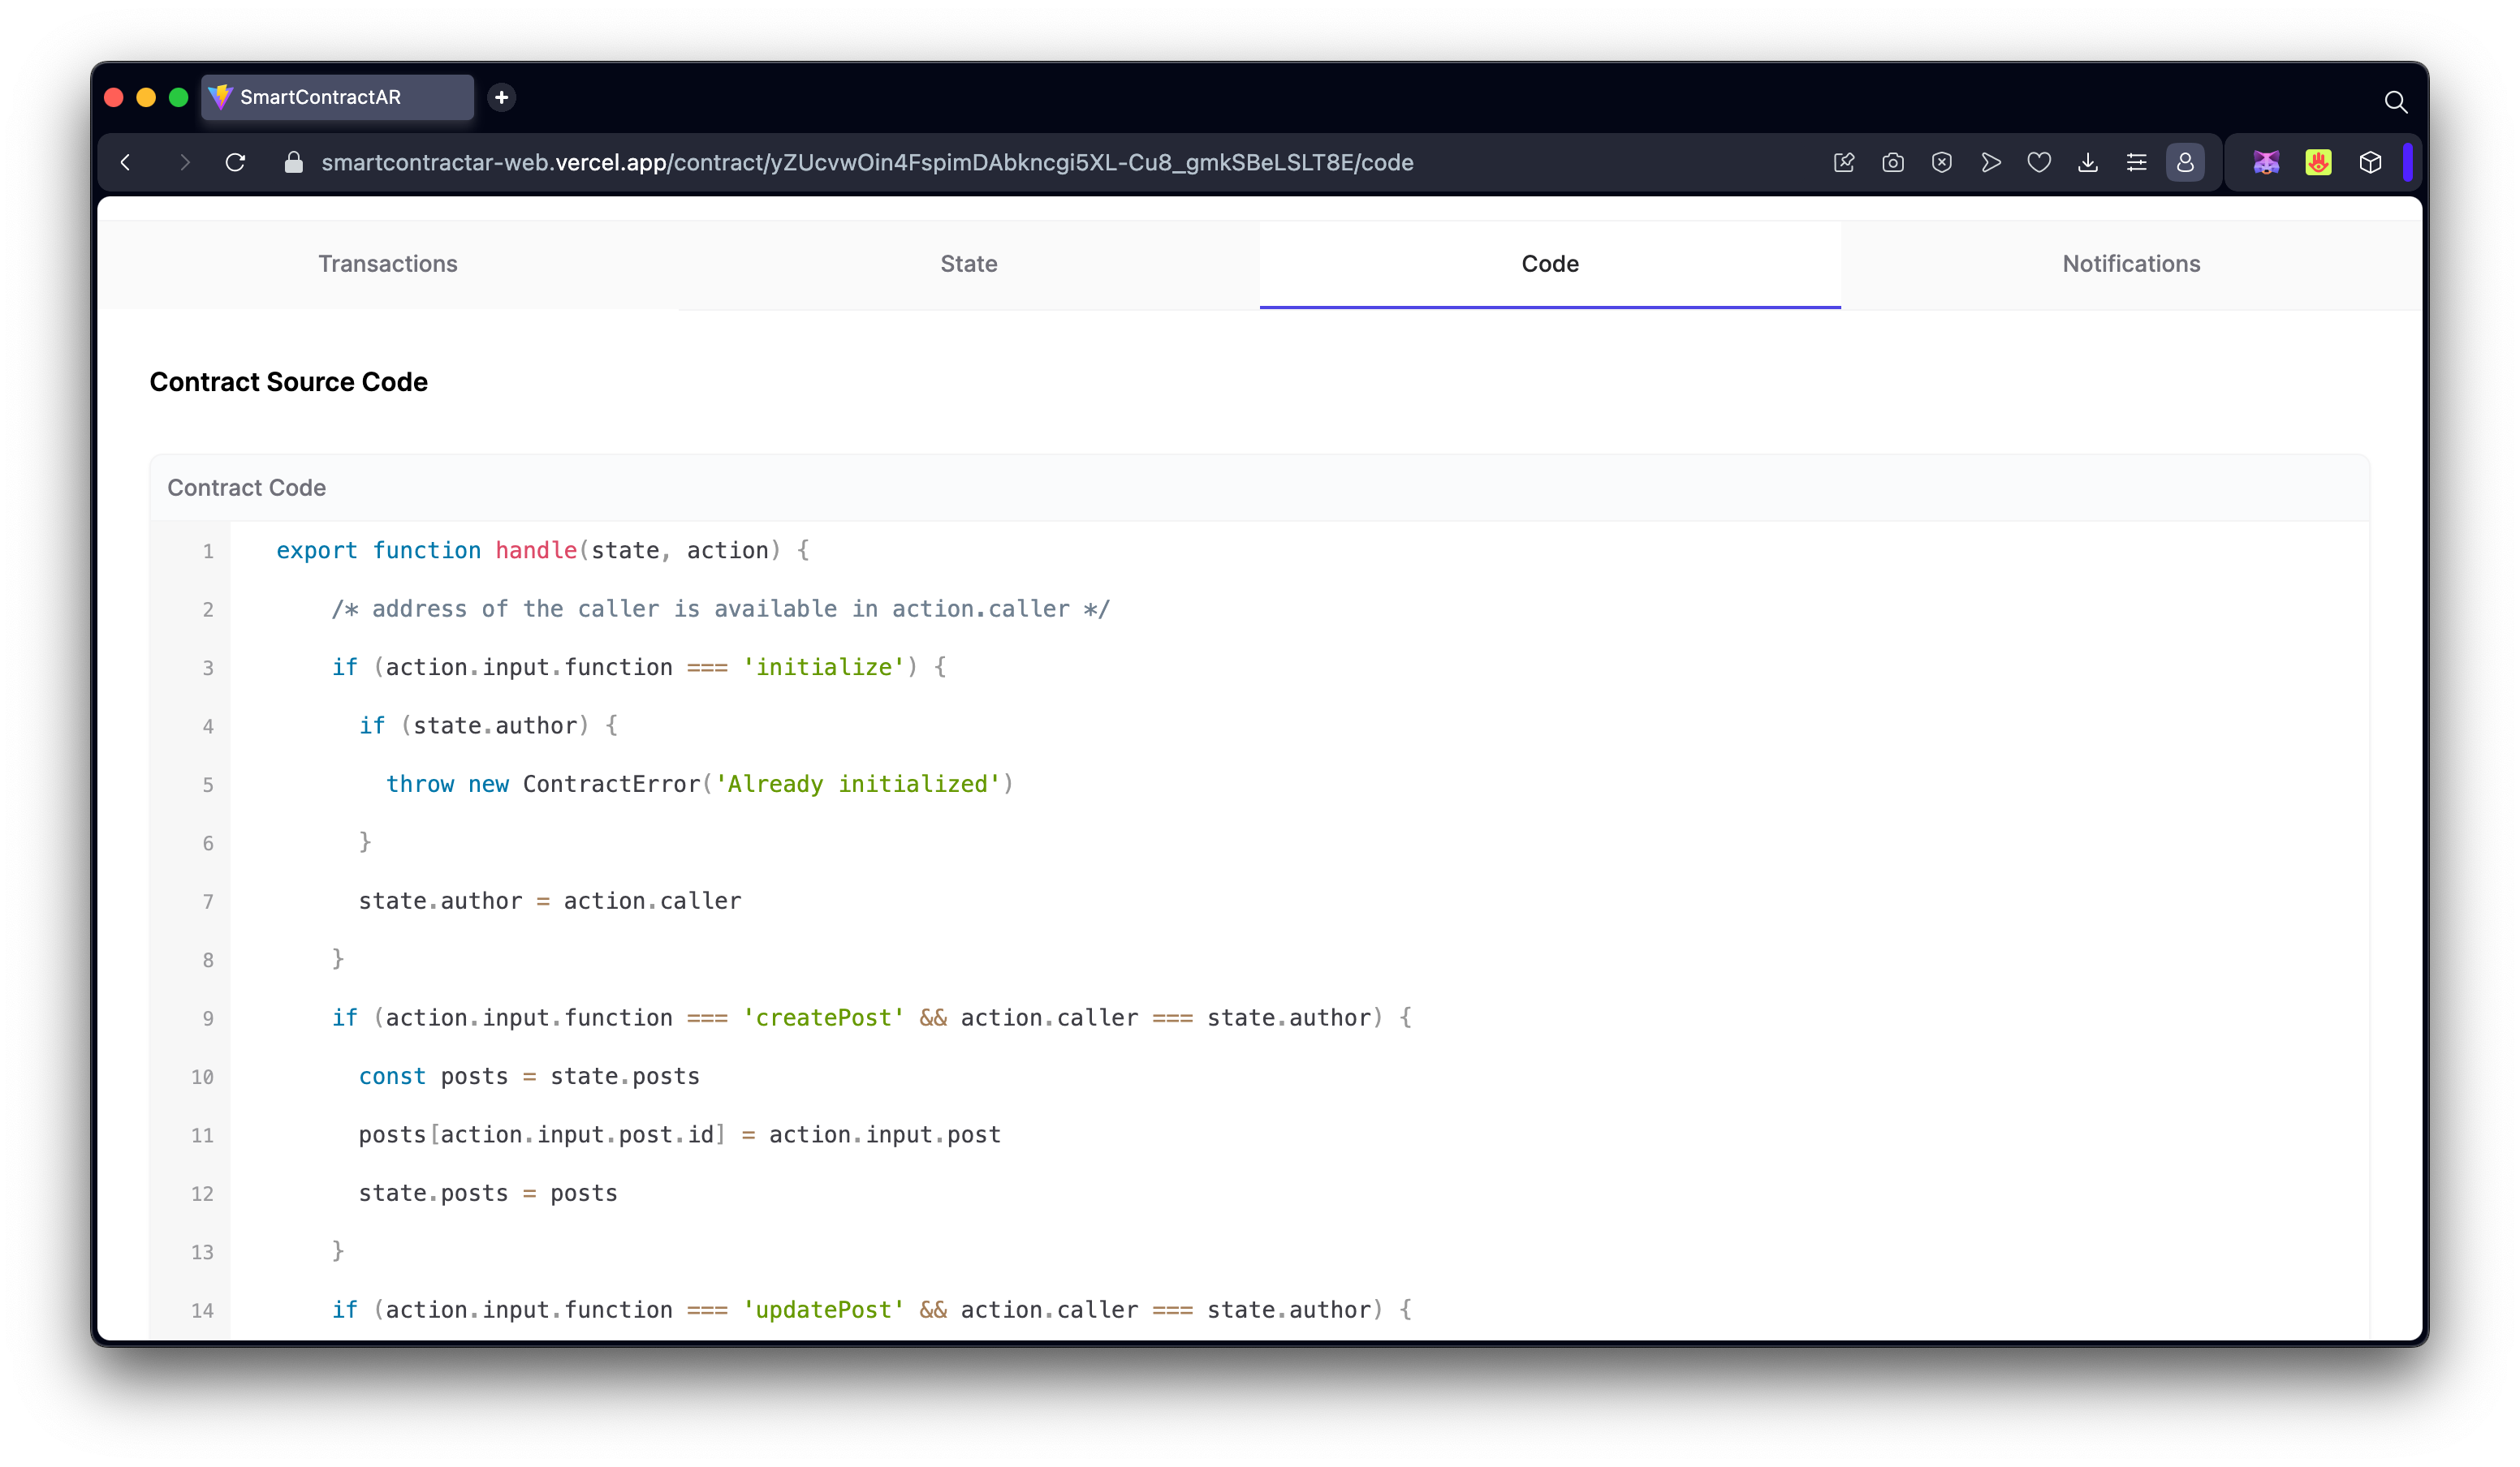Viewport: 2520px width, 1467px height.
Task: Click the browser profile account icon
Action: point(2185,163)
